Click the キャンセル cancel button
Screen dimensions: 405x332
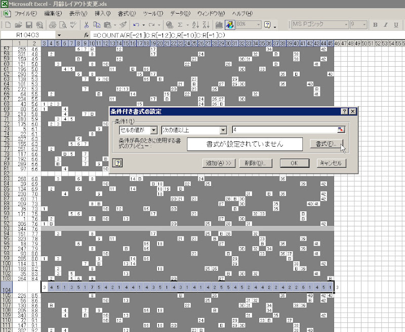pos(331,163)
